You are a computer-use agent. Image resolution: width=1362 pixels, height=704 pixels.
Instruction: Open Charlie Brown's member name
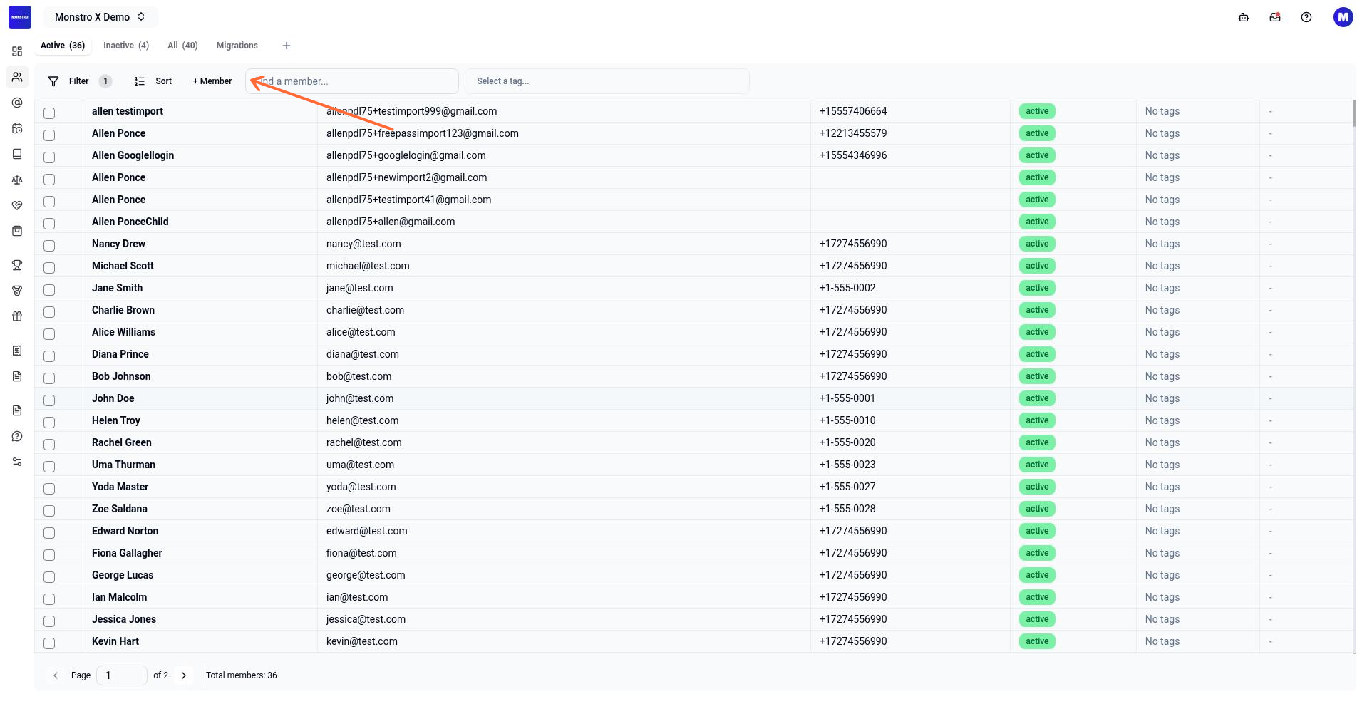click(123, 310)
